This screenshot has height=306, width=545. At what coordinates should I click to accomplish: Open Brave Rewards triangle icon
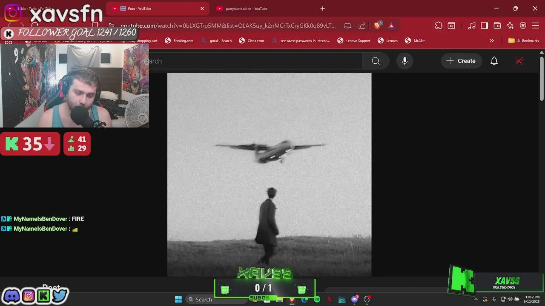(391, 25)
